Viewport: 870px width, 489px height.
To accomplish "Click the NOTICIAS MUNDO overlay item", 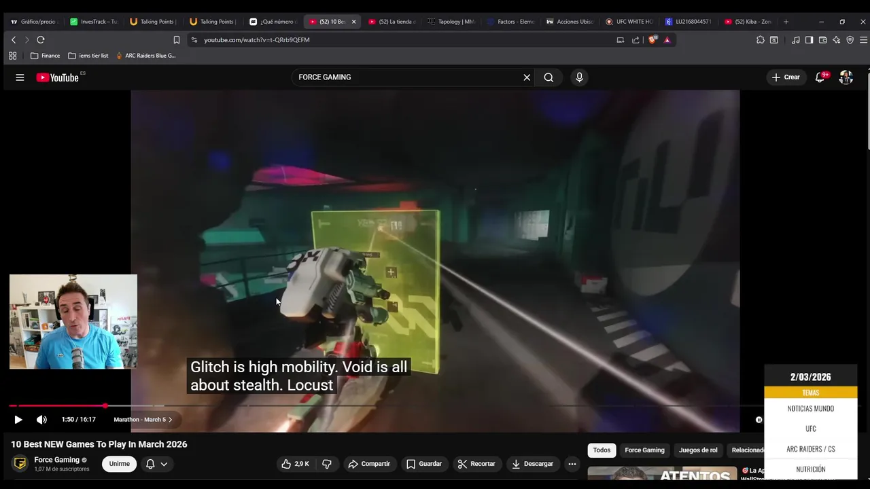I will 811,409.
